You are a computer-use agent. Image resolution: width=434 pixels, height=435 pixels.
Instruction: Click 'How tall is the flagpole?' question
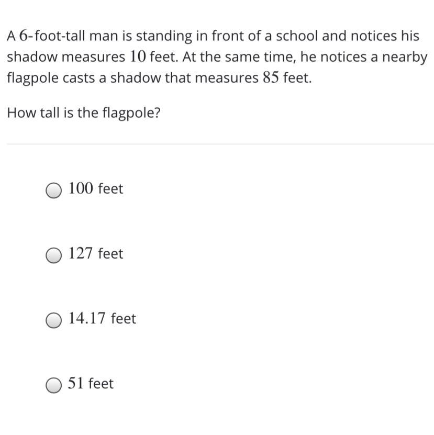(84, 113)
